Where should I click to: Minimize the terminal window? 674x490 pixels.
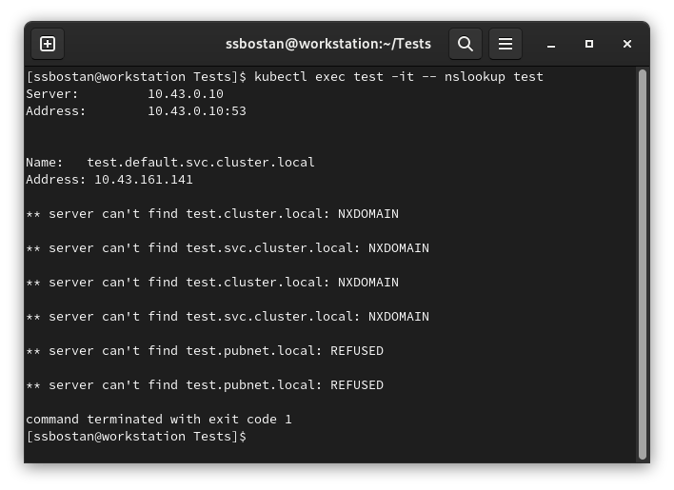click(551, 44)
